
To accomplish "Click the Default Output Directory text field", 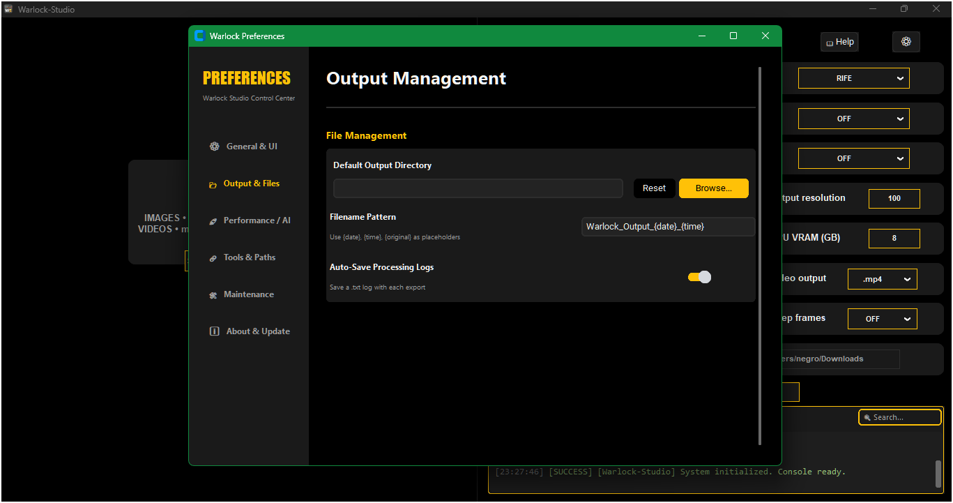I will coord(478,188).
